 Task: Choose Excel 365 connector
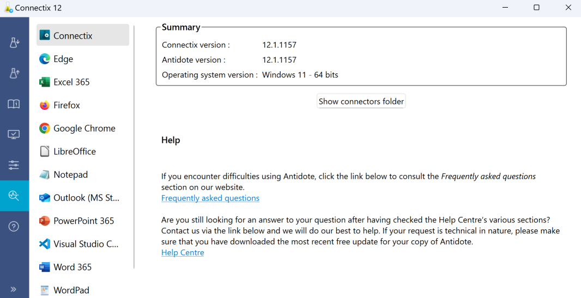(71, 82)
